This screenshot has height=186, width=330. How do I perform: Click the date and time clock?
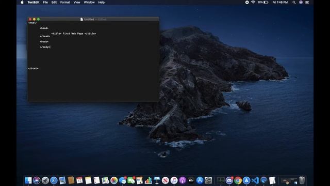tap(280, 2)
